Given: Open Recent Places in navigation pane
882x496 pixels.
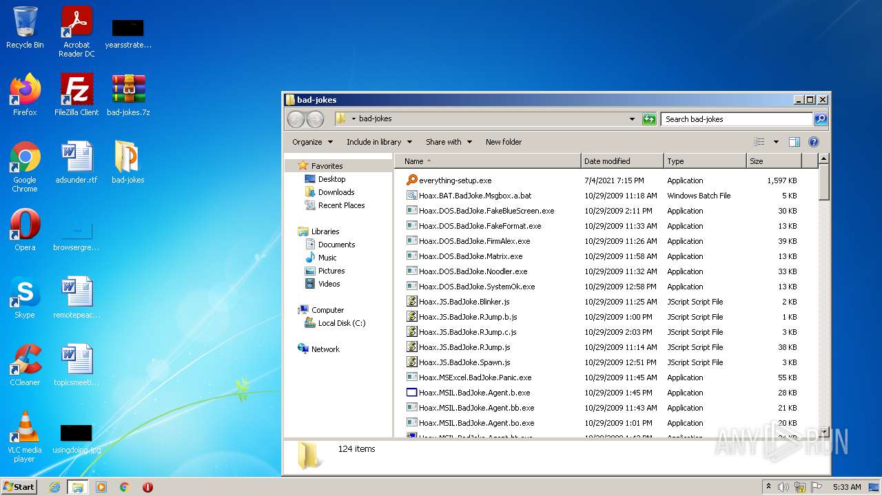Looking at the screenshot, I should [x=341, y=205].
